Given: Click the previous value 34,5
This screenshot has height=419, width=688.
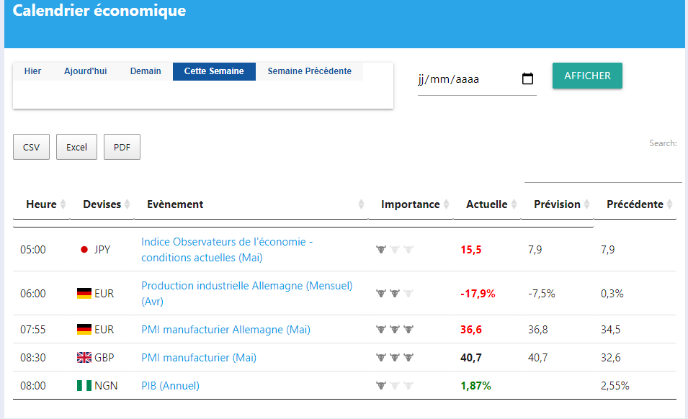Looking at the screenshot, I should 610,329.
